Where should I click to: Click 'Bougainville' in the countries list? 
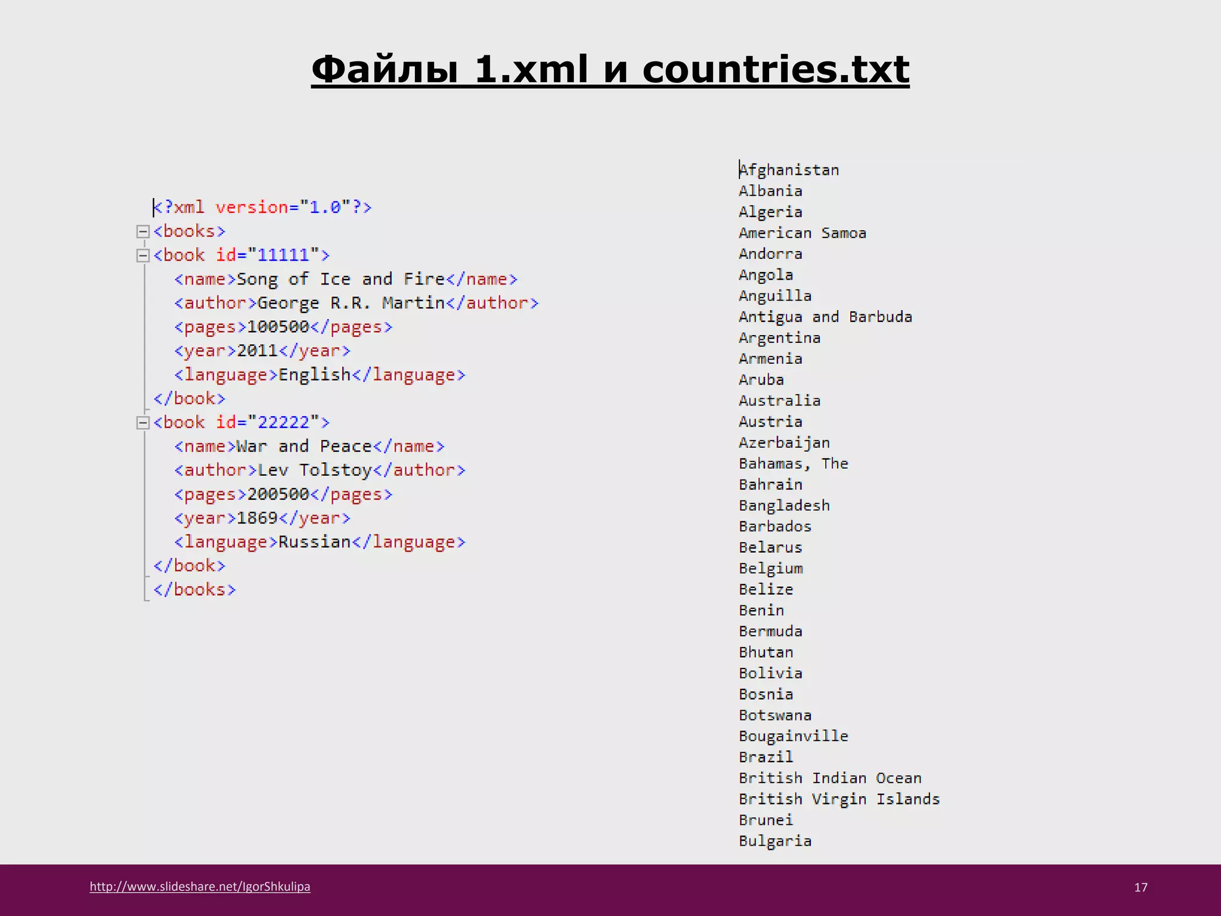coord(794,736)
